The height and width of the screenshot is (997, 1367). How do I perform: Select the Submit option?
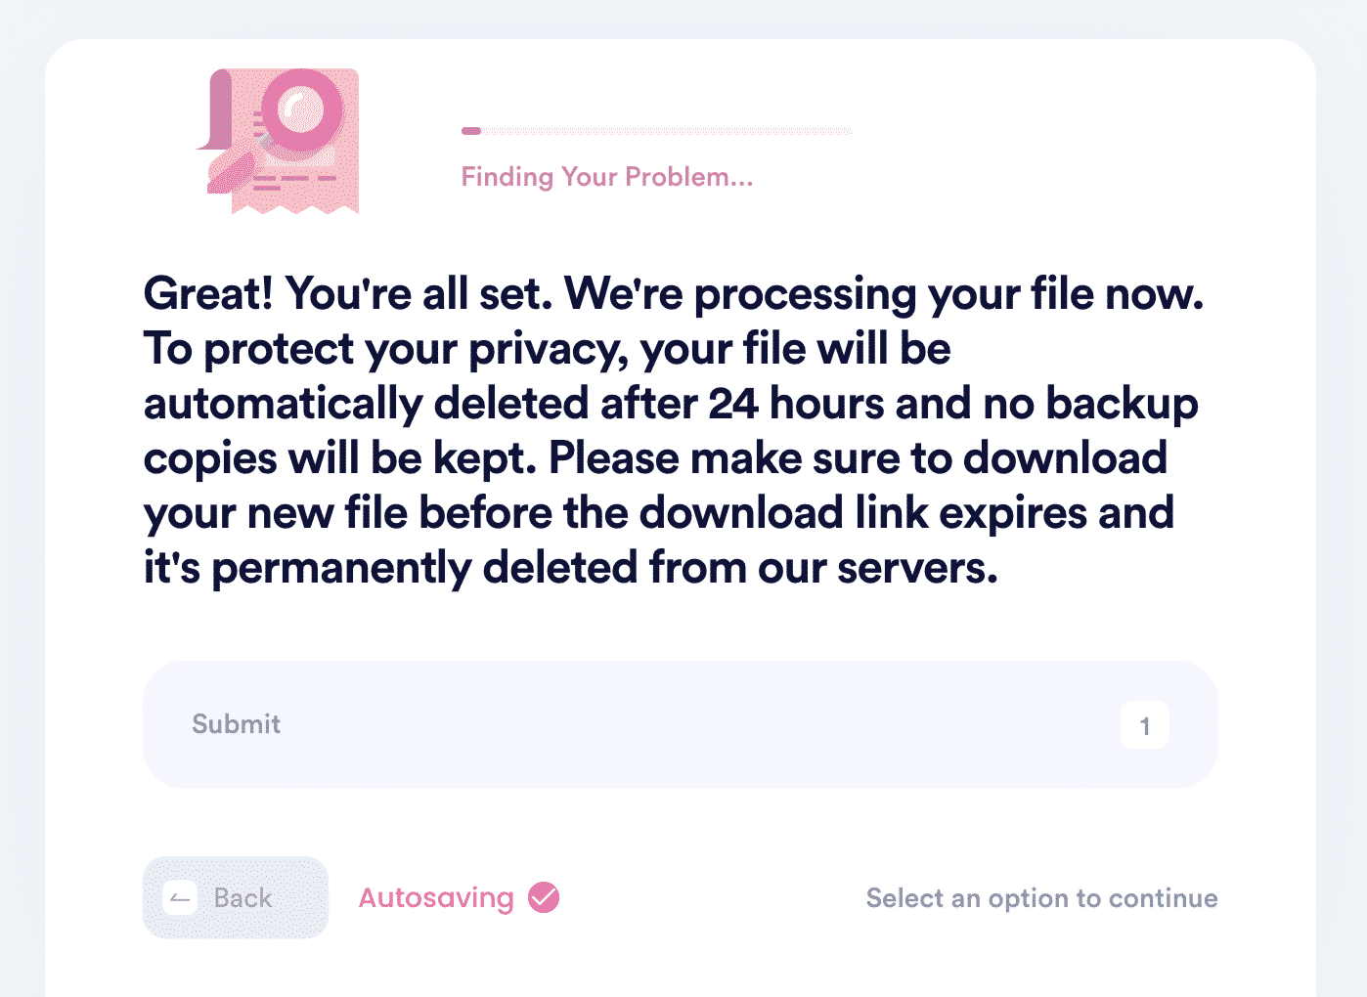click(681, 724)
